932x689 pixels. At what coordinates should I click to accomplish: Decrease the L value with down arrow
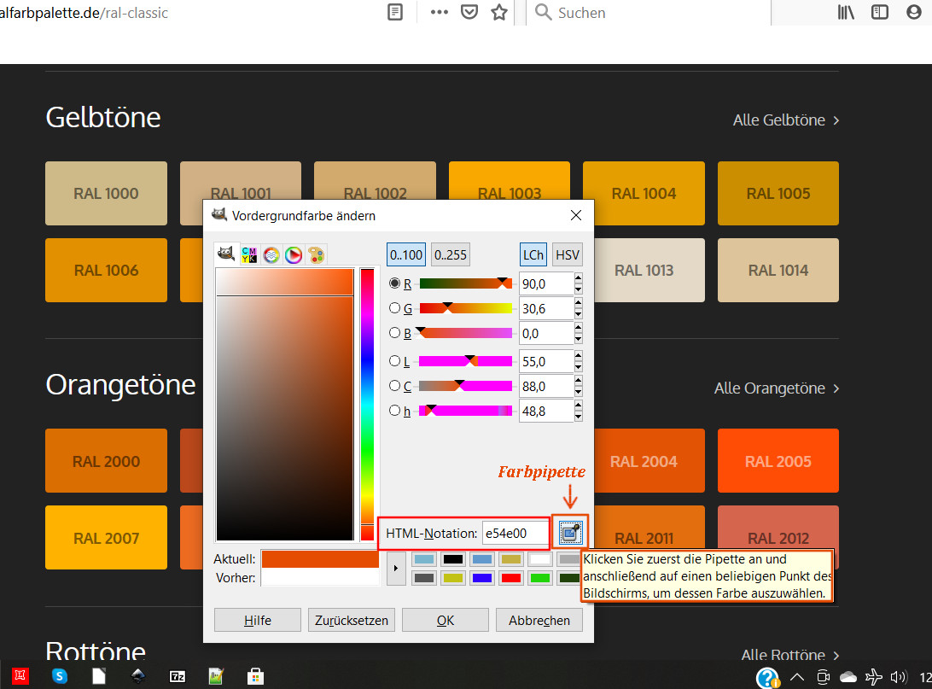[x=579, y=367]
